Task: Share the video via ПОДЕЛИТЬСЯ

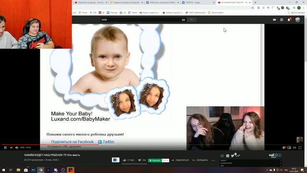Action: tap(180, 160)
